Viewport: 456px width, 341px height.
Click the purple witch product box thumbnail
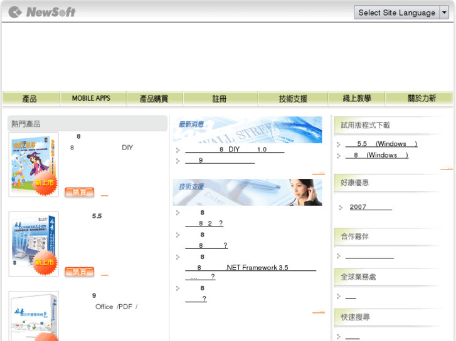click(x=34, y=165)
